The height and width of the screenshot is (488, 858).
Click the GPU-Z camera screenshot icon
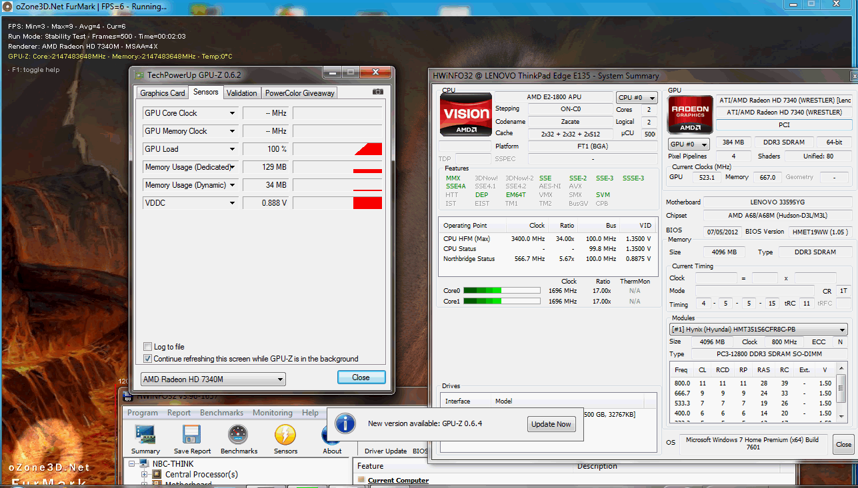point(377,92)
